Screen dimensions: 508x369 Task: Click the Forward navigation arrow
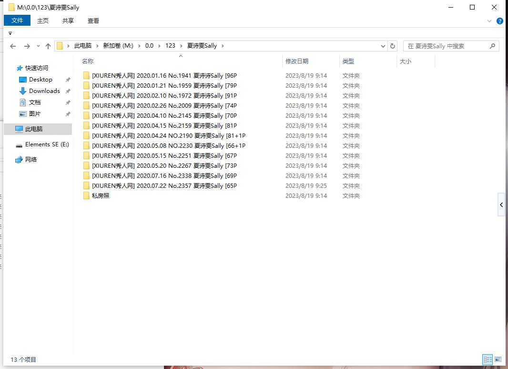27,46
